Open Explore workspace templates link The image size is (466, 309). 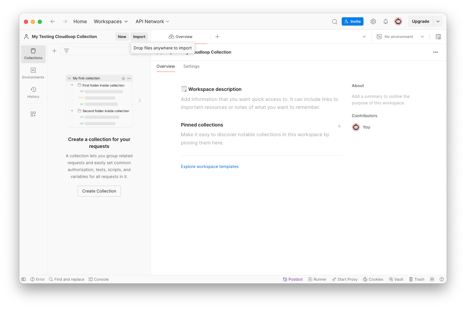(210, 167)
